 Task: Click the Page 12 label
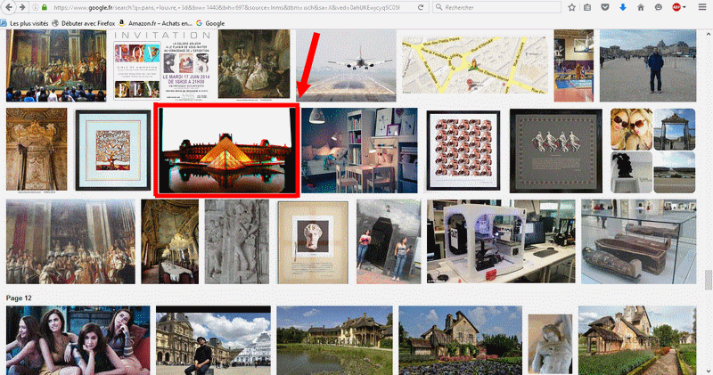coord(19,298)
